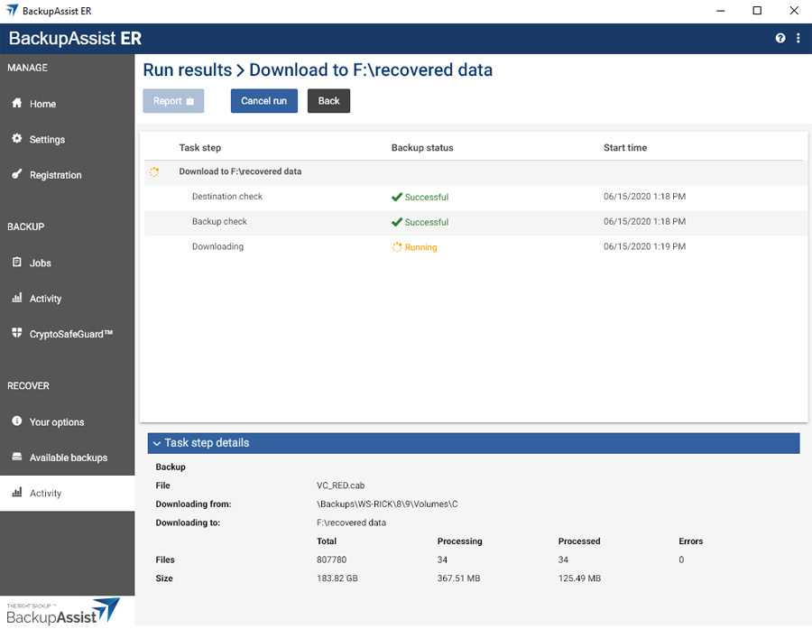
Task: Click Backup Activity chart icon
Action: pyautogui.click(x=17, y=298)
